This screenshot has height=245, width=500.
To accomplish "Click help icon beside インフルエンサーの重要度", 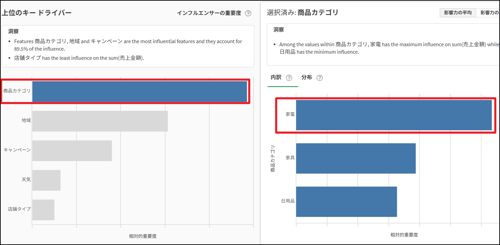I will [x=248, y=13].
